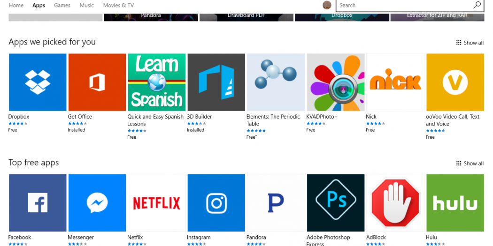The image size is (493, 246).
Task: Open the Drawboard PDF featured banner
Action: coord(246,17)
